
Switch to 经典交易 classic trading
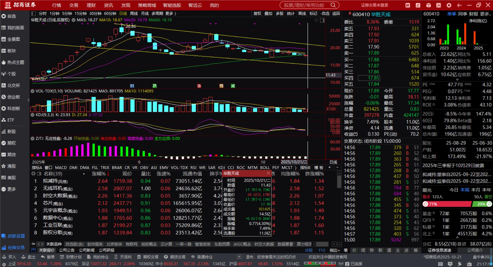tap(13, 248)
